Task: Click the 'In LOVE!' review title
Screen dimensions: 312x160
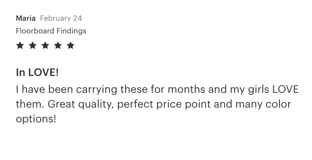Action: [x=37, y=72]
